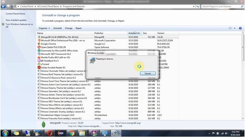
Task: Open the address bar history dropdown arrow
Action: tap(194, 7)
